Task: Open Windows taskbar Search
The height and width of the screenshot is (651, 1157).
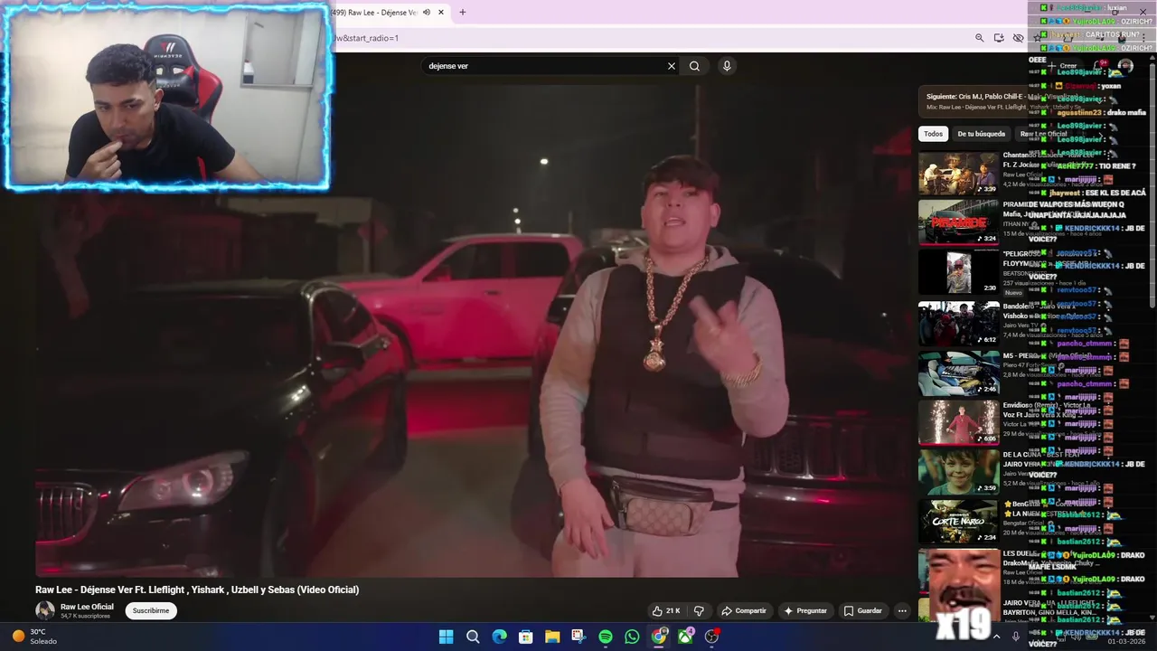Action: tap(472, 637)
